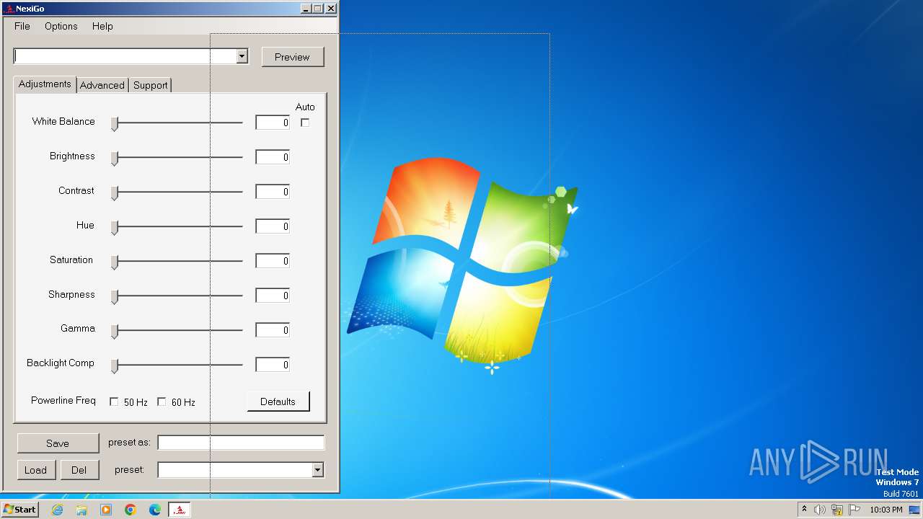Viewport: 923px width, 519px height.
Task: Open the volume speaker tray icon
Action: click(x=820, y=510)
